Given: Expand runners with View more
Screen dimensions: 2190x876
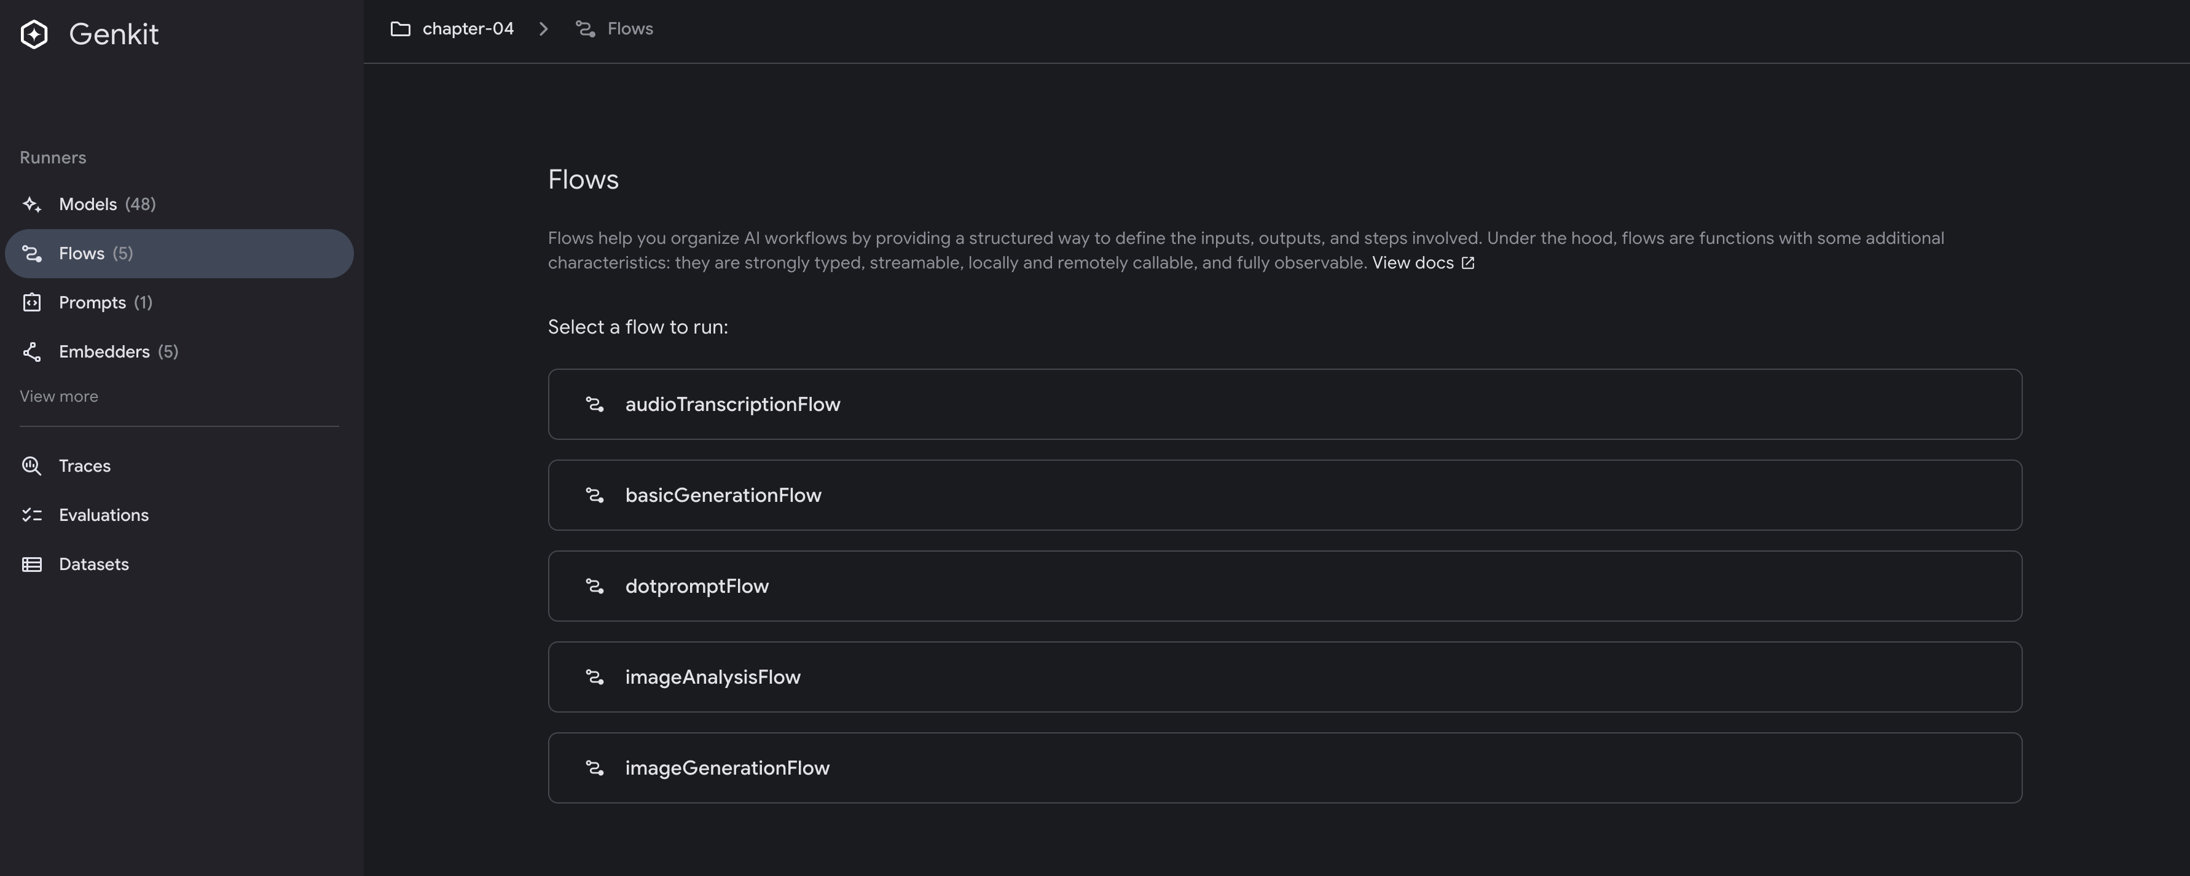Looking at the screenshot, I should point(58,396).
